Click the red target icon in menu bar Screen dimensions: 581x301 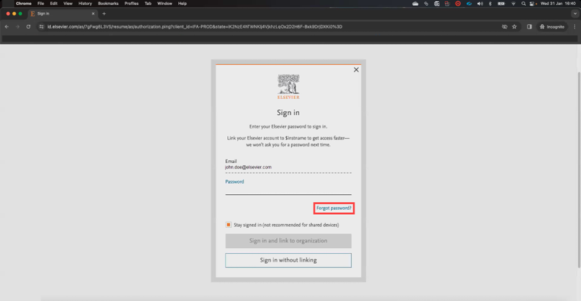[458, 3]
